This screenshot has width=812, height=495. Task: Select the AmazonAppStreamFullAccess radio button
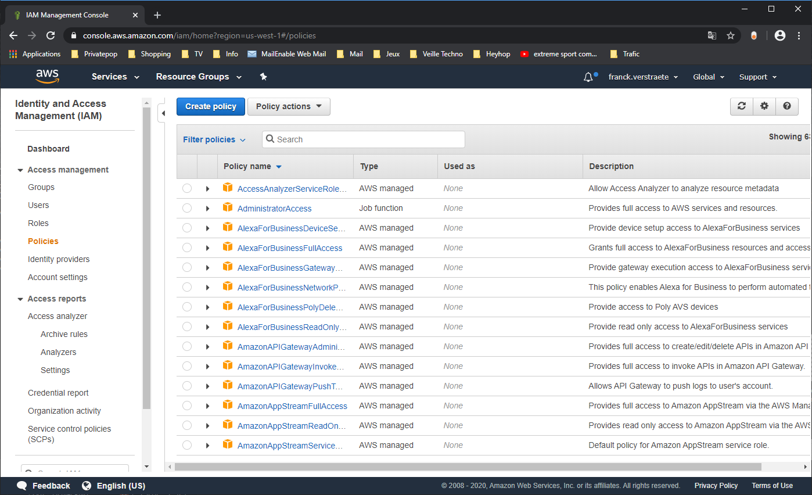[187, 406]
